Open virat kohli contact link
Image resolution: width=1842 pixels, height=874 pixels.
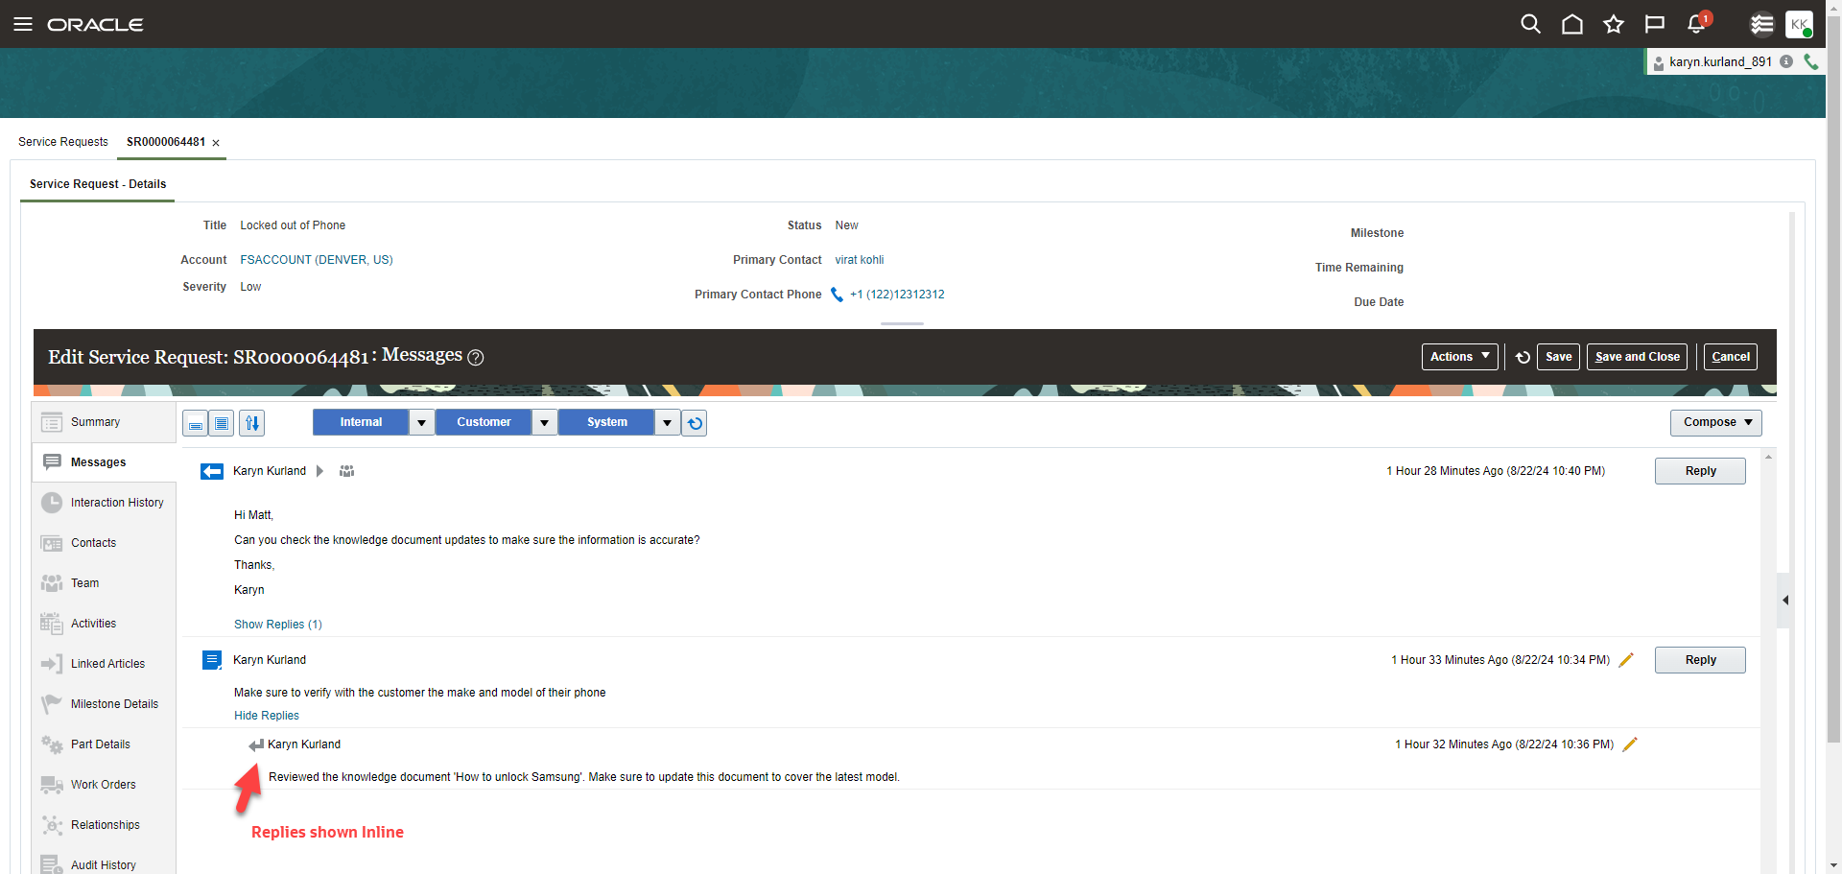(860, 260)
